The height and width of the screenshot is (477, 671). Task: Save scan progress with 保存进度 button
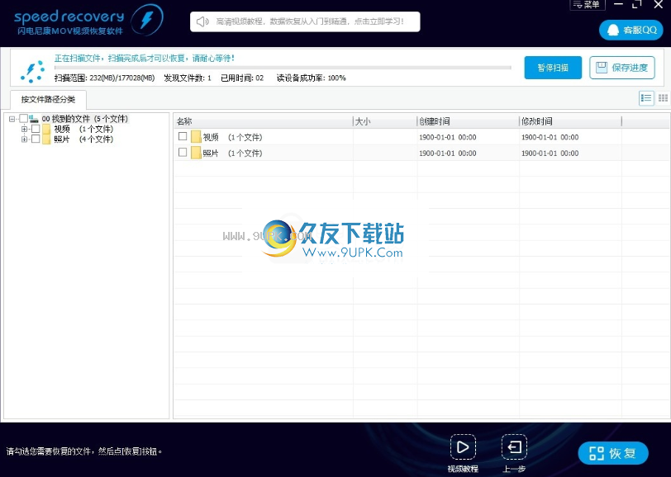tap(621, 68)
